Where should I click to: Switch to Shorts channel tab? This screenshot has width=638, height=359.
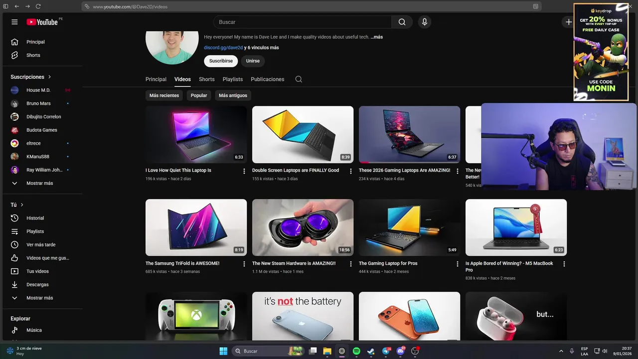tap(206, 79)
